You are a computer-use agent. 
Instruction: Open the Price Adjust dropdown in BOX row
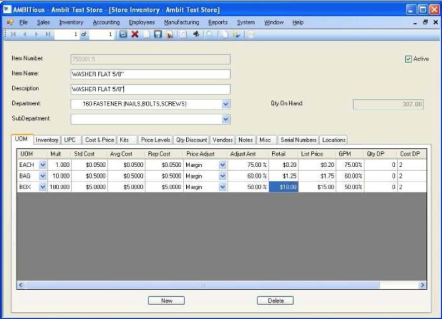coord(222,187)
